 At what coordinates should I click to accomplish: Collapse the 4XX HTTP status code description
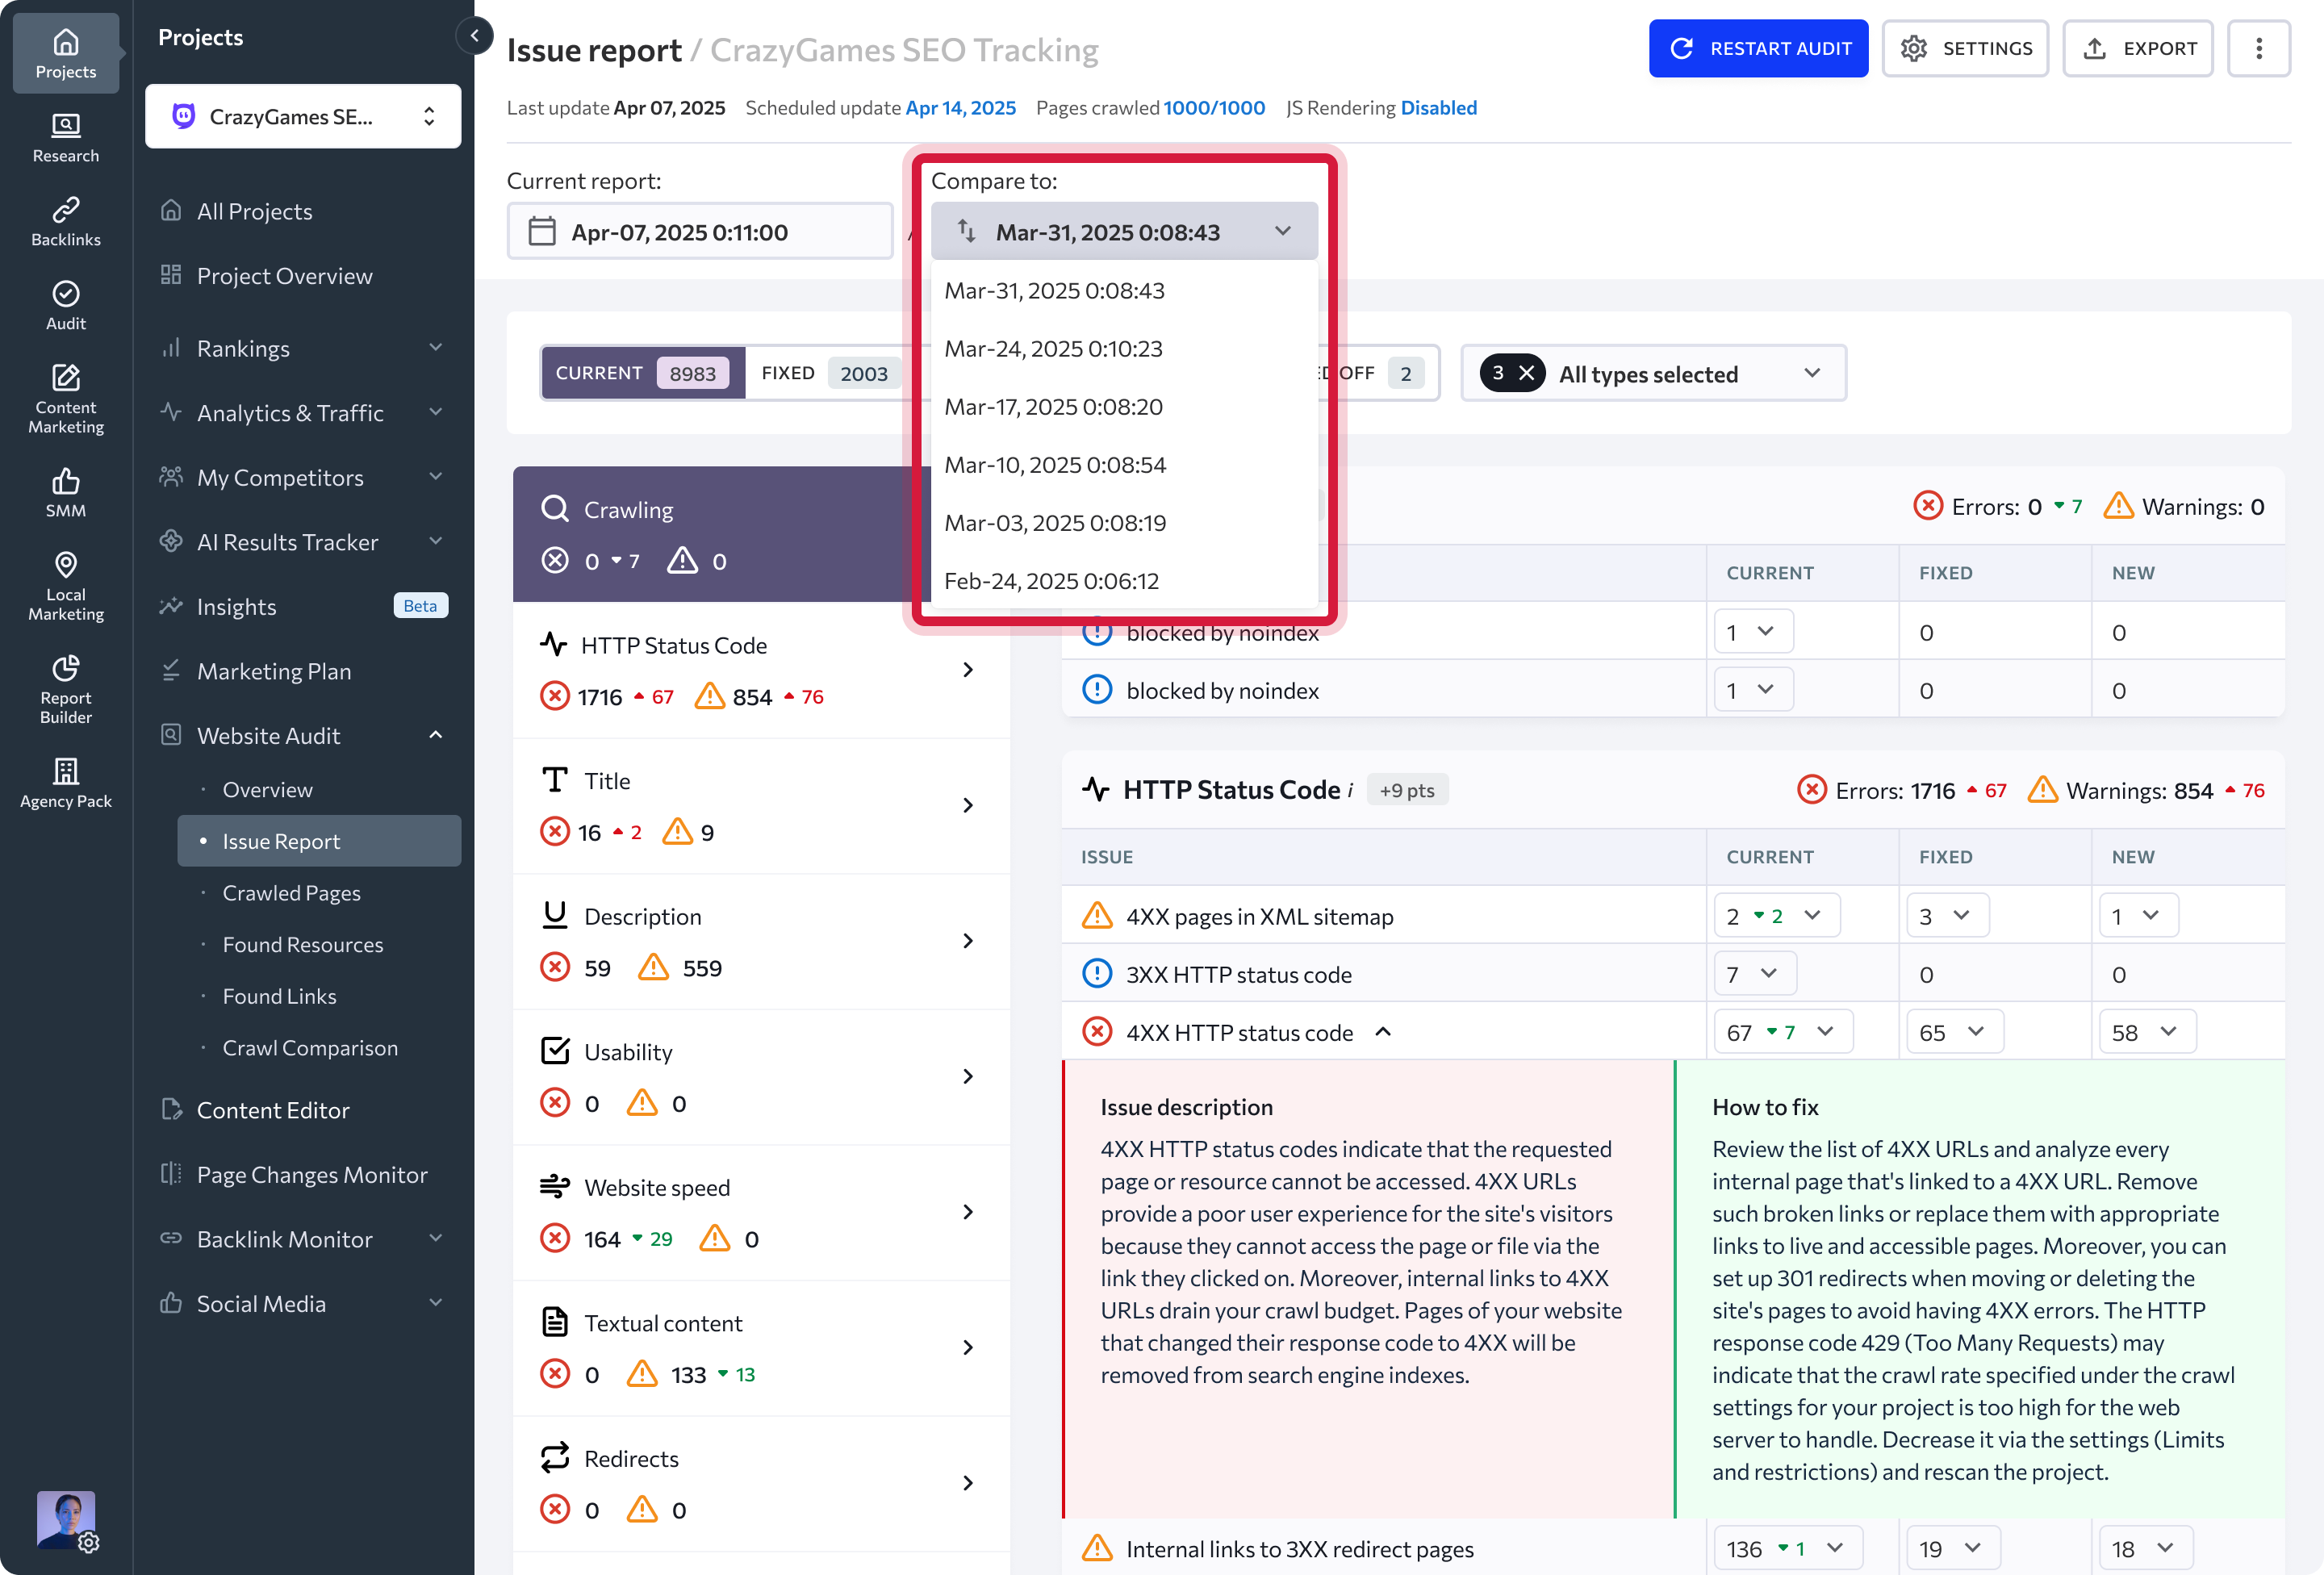1382,1032
